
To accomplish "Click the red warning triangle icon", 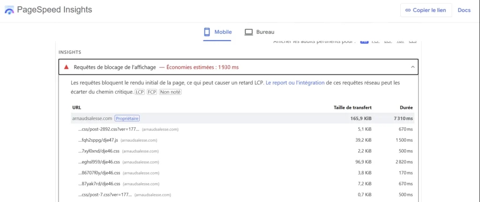I will pos(66,67).
